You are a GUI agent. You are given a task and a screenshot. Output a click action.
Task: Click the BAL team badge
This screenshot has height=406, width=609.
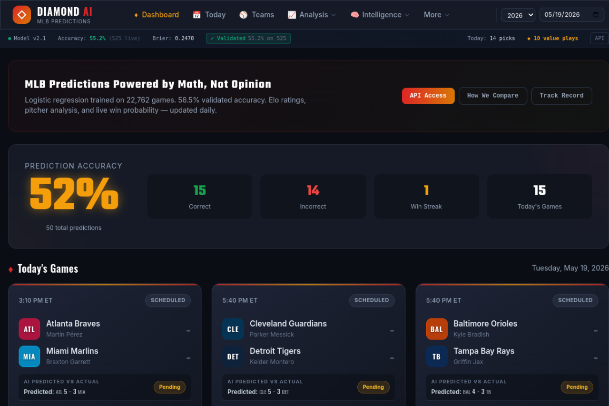coord(437,329)
